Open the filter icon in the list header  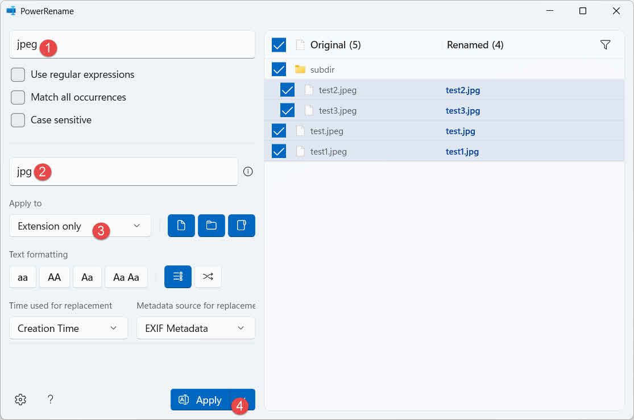pyautogui.click(x=606, y=45)
